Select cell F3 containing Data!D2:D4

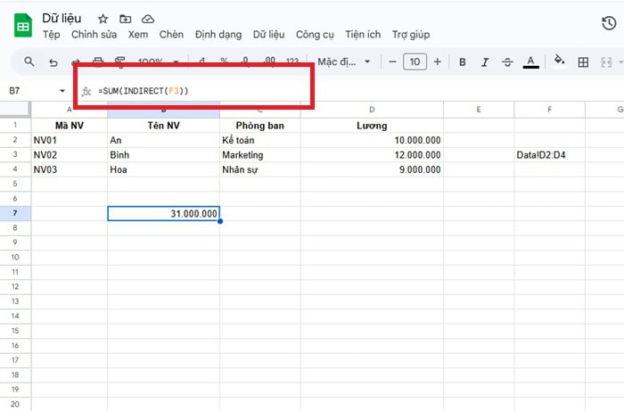click(549, 155)
